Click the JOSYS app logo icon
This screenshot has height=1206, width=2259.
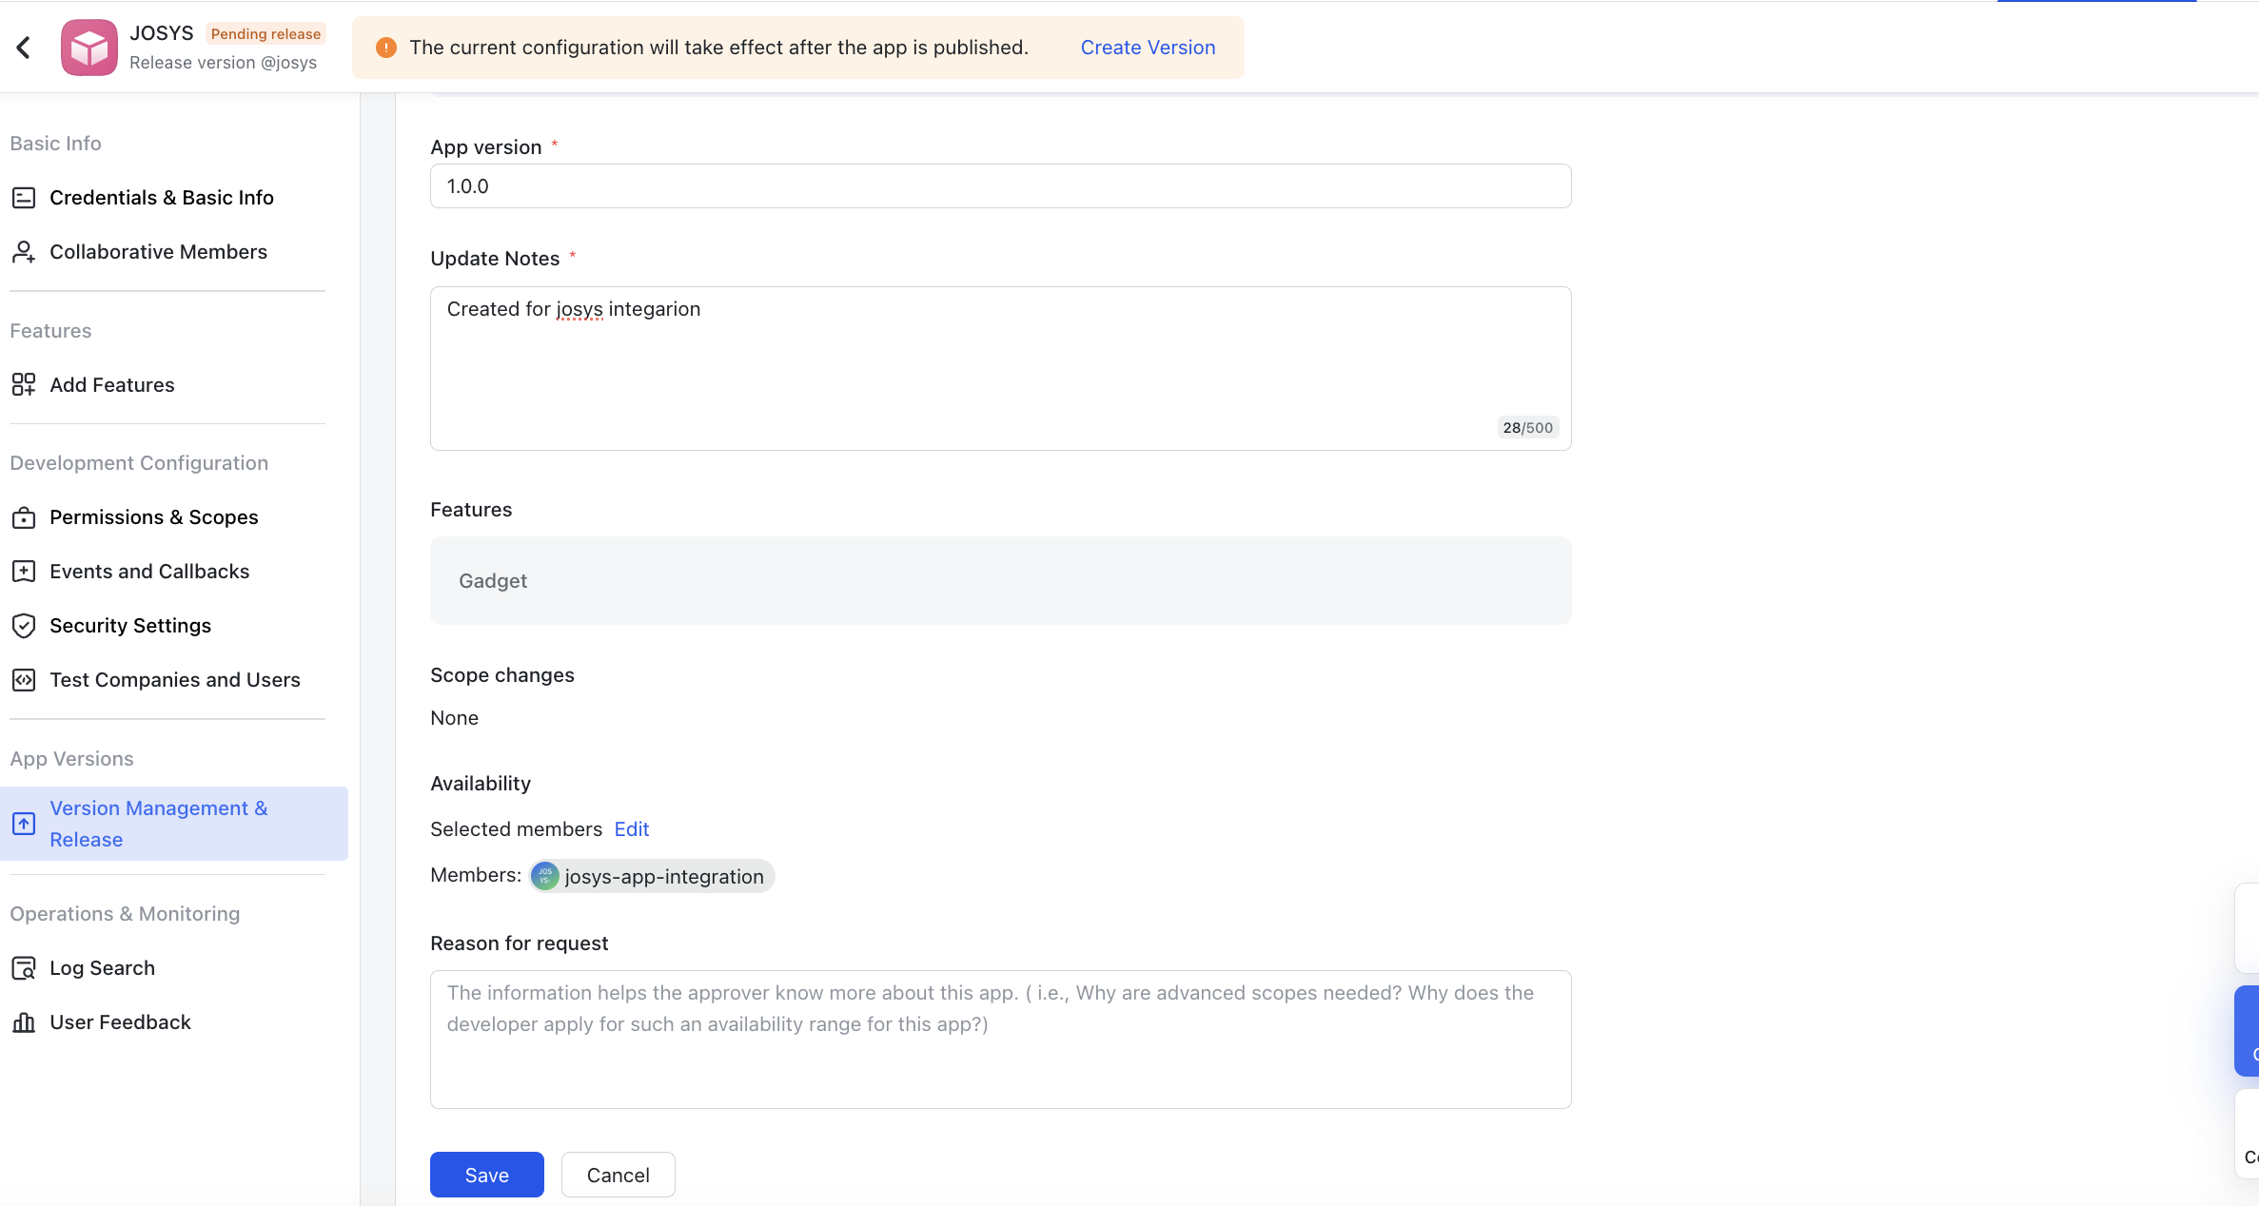click(x=88, y=48)
